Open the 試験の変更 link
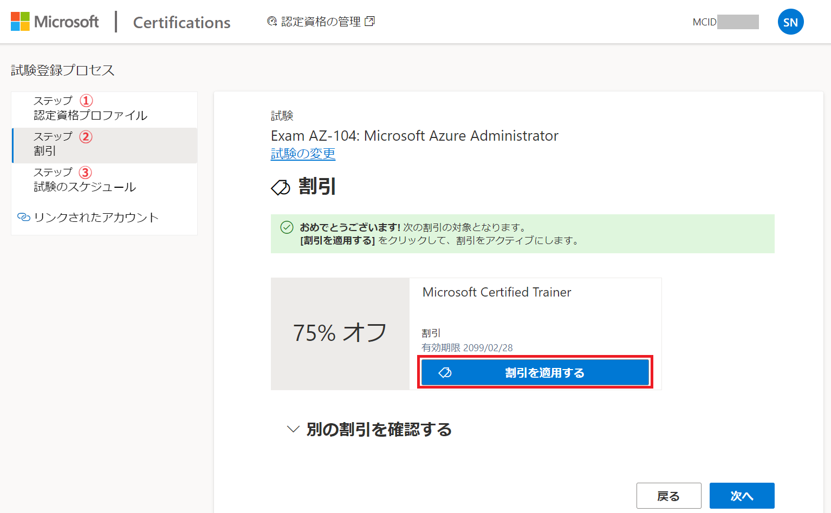This screenshot has height=513, width=831. pyautogui.click(x=303, y=154)
